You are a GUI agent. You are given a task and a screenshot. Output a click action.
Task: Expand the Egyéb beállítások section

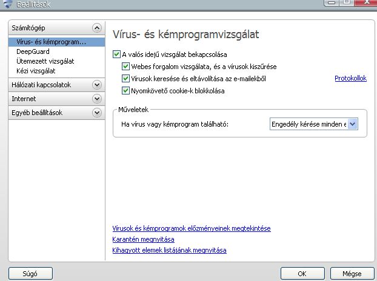point(97,113)
